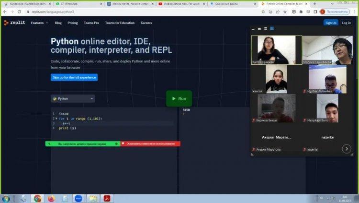
Task: Click the Sign Up button
Action: click(331, 23)
